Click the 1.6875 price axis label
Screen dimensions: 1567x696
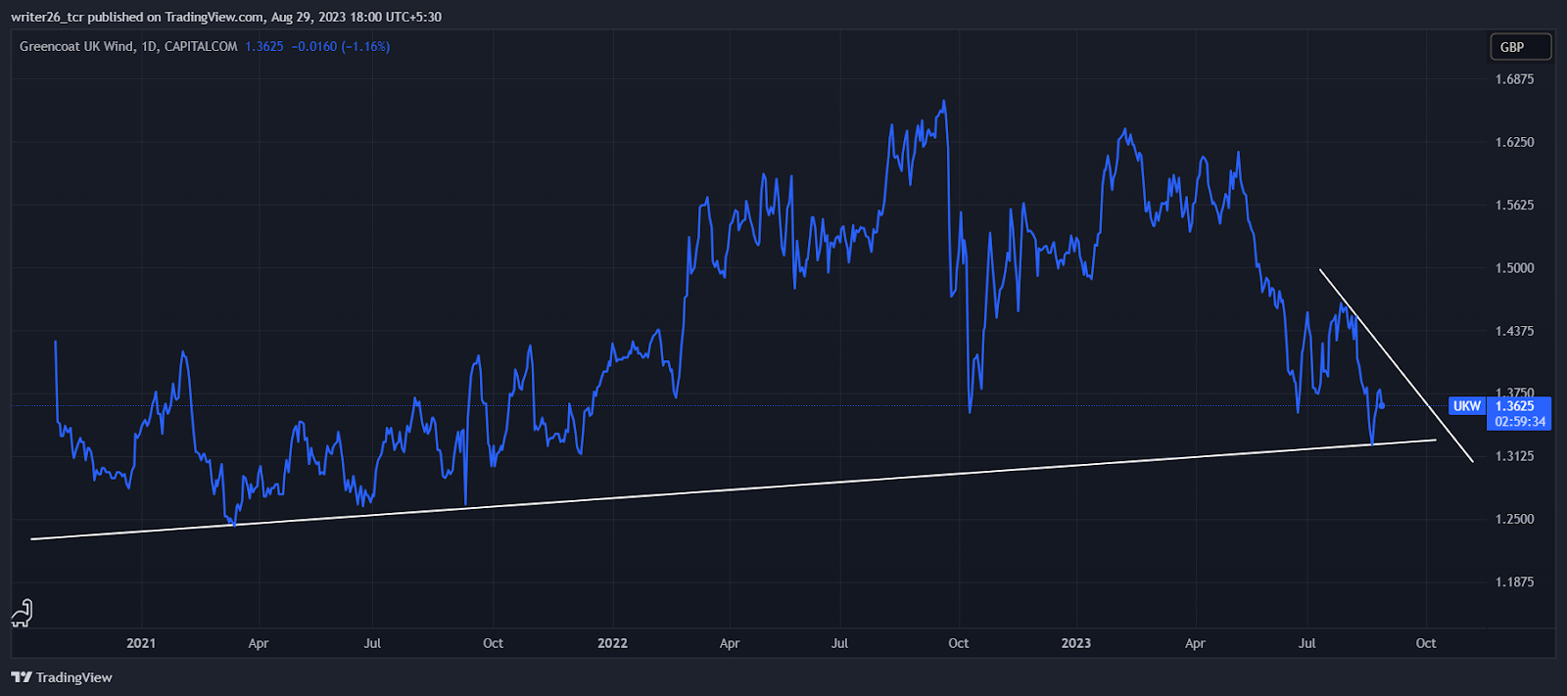coord(1514,79)
